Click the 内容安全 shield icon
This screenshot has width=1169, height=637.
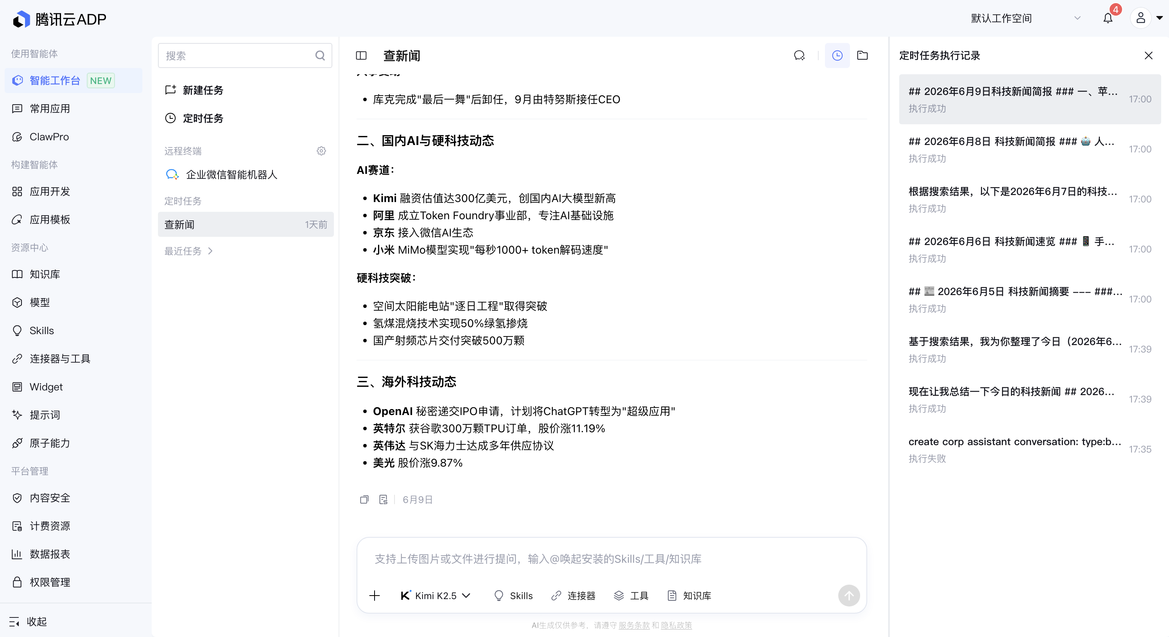pyautogui.click(x=17, y=498)
